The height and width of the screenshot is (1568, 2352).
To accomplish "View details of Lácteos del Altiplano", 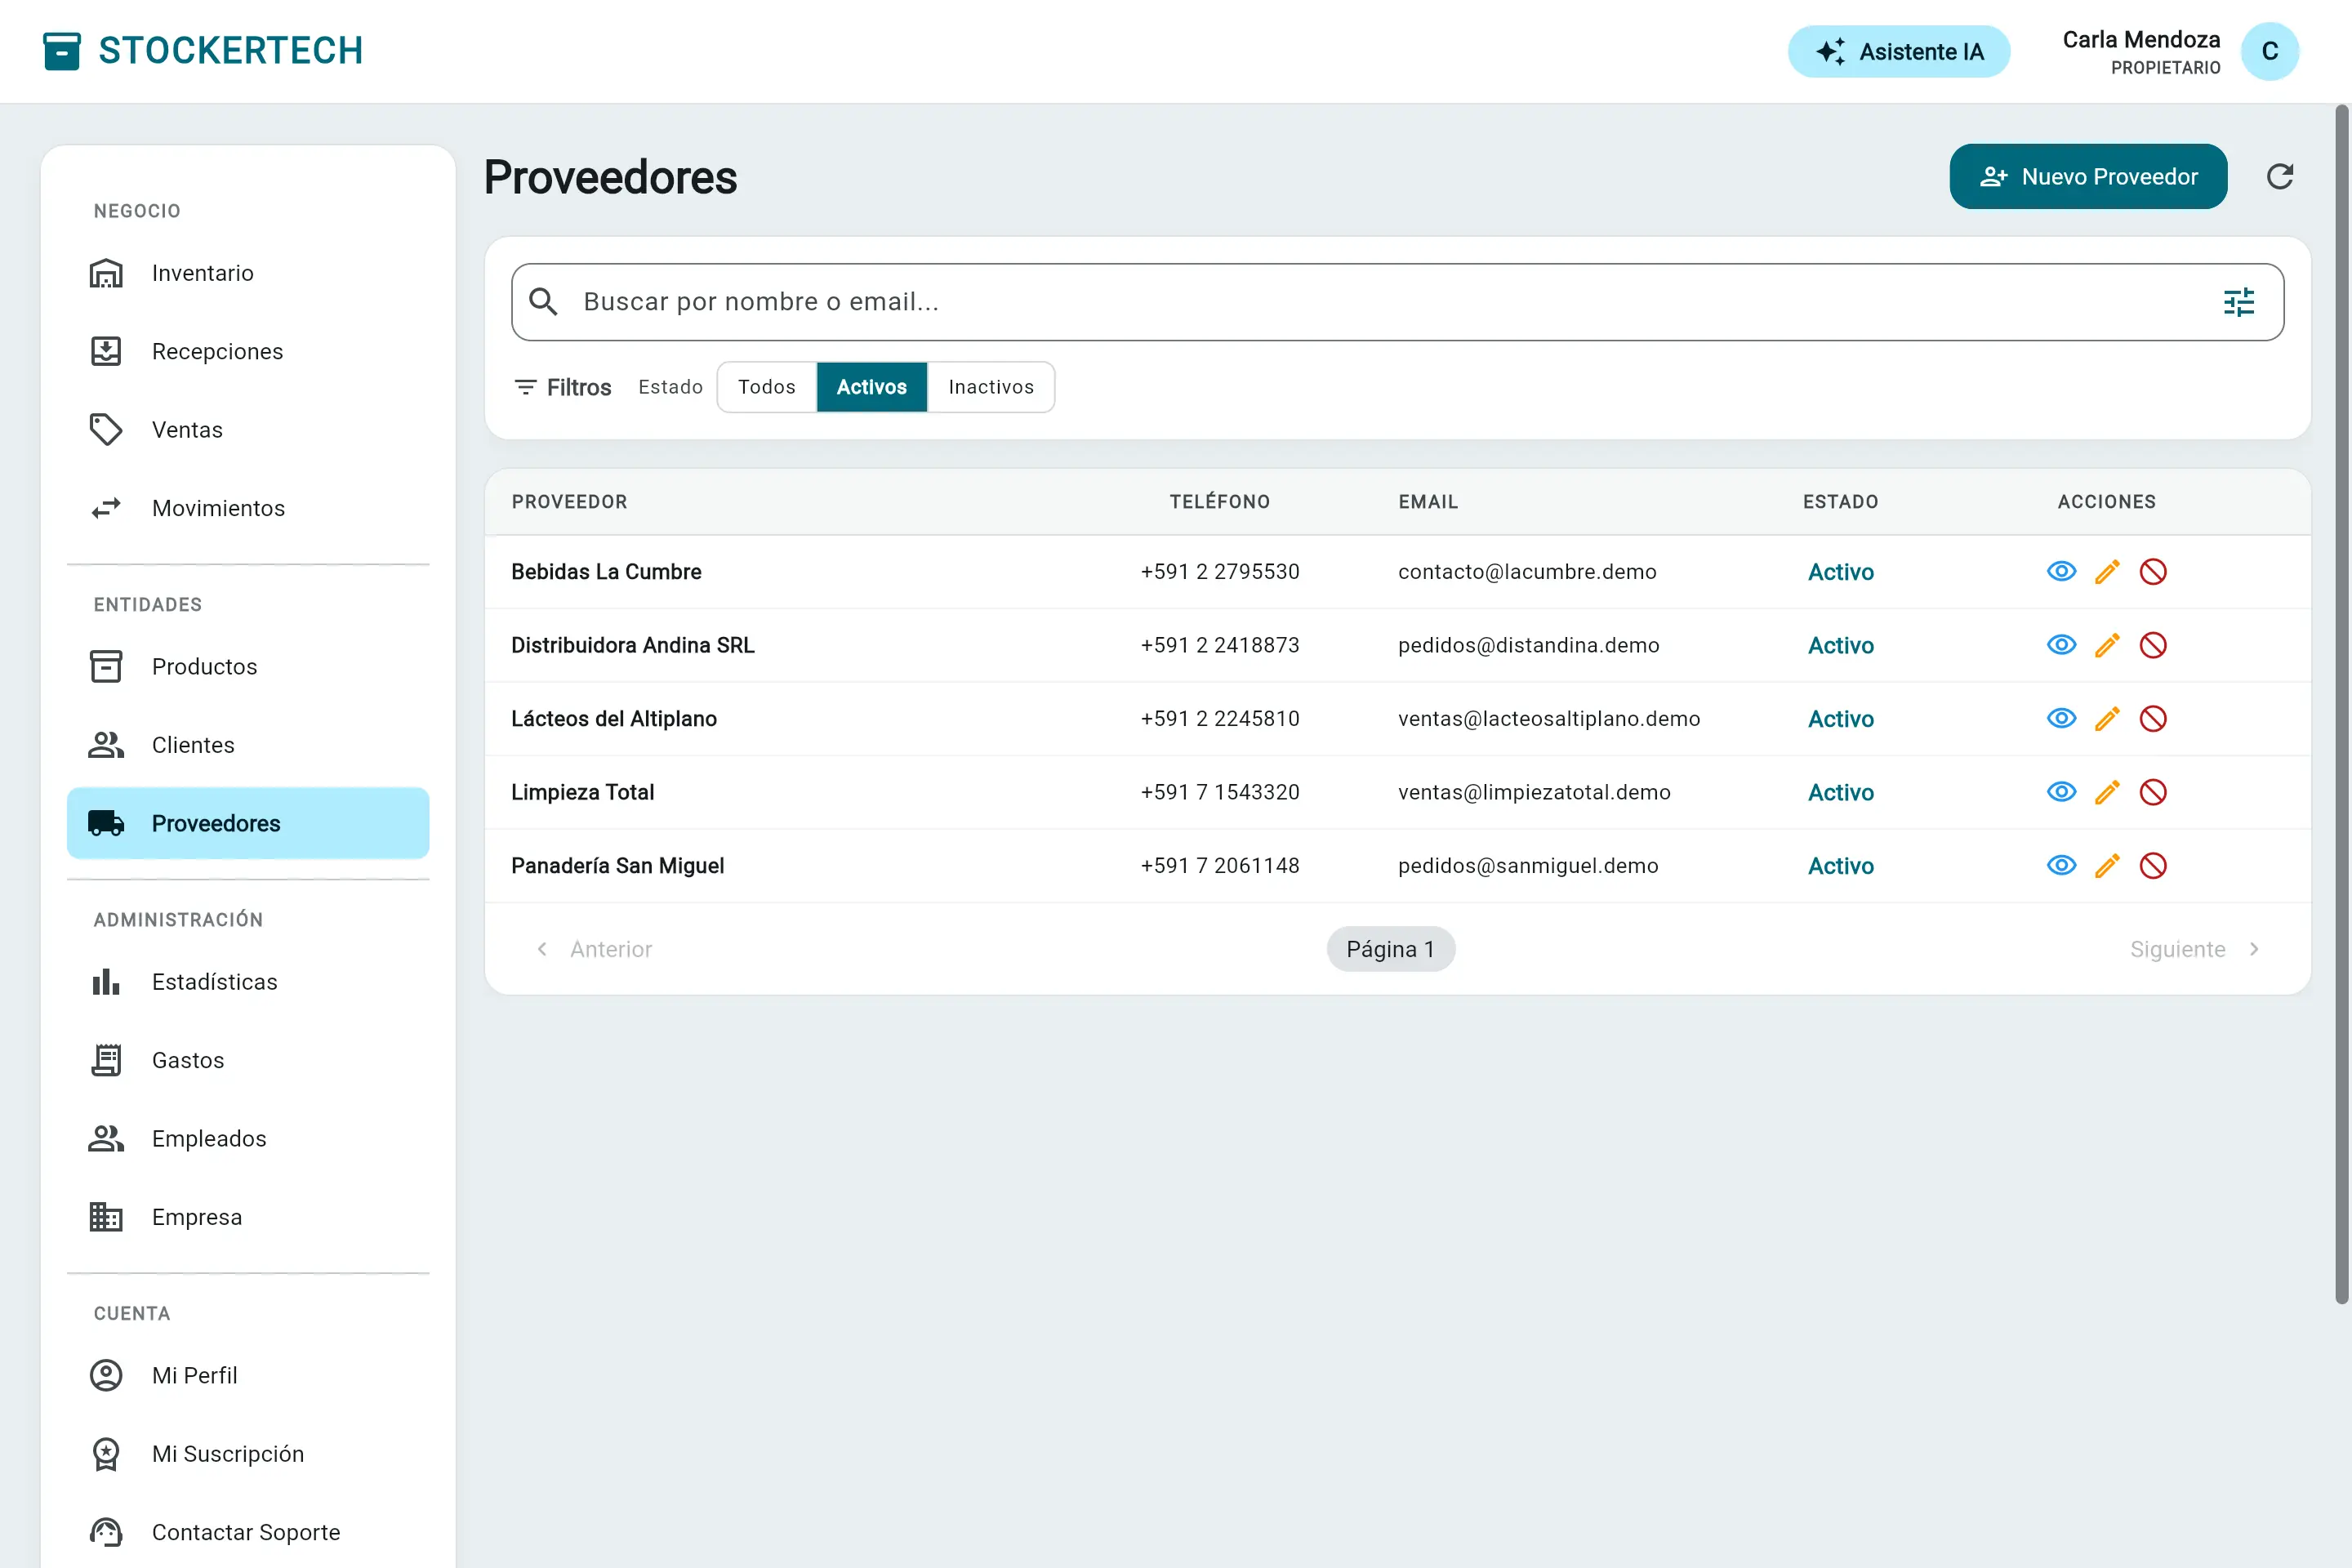I will 2061,718.
